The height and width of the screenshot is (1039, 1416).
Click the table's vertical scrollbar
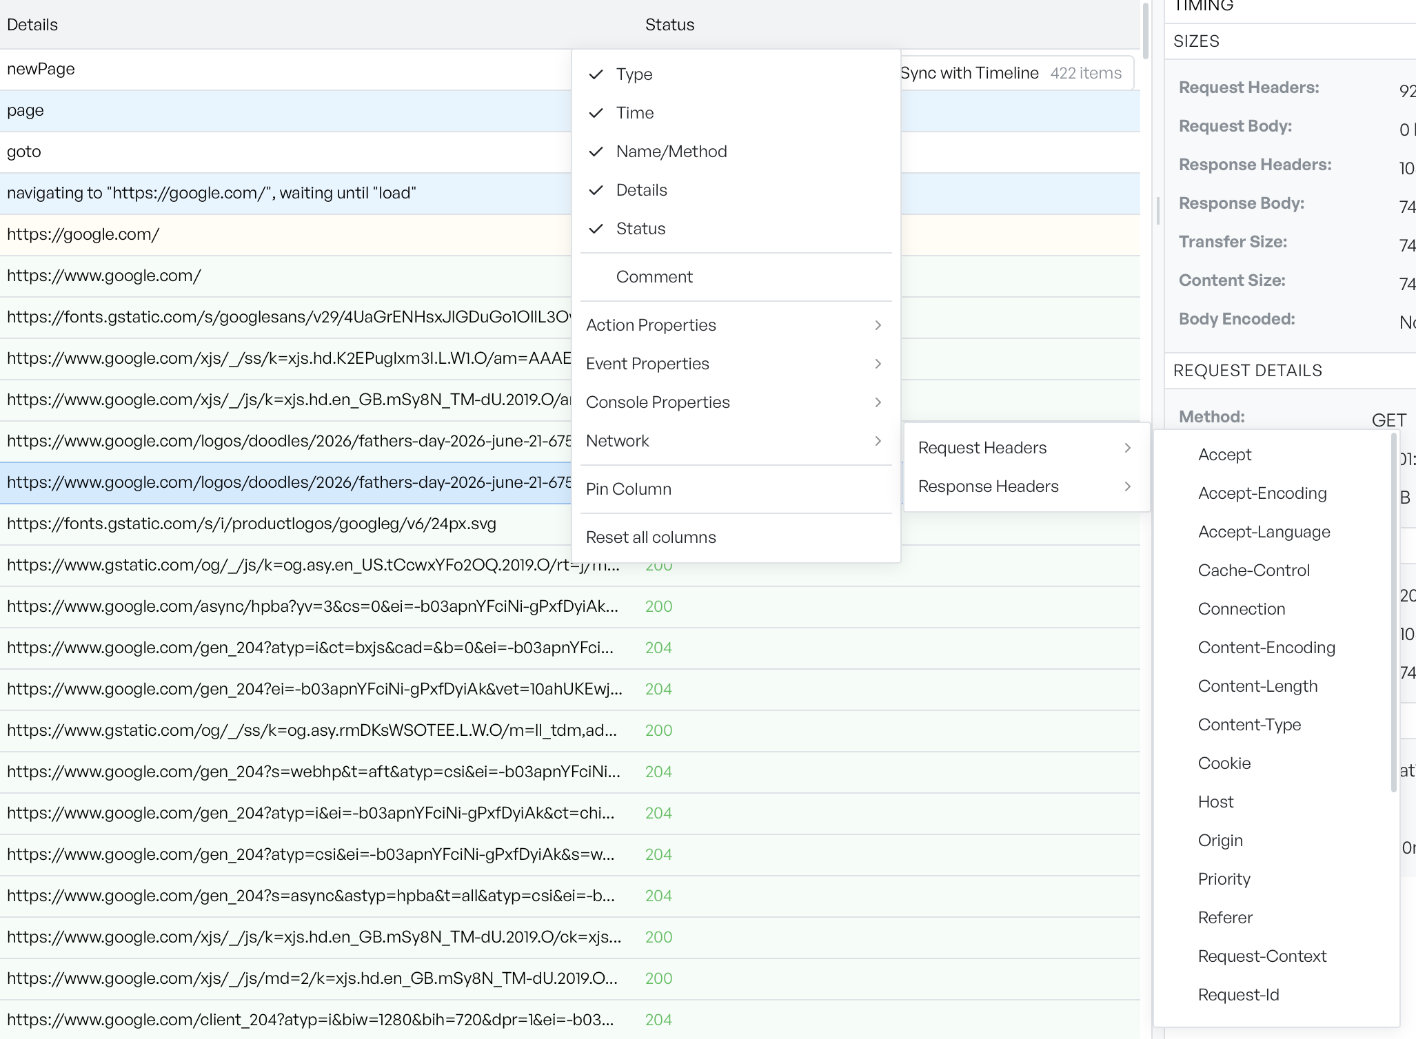pyautogui.click(x=1145, y=31)
